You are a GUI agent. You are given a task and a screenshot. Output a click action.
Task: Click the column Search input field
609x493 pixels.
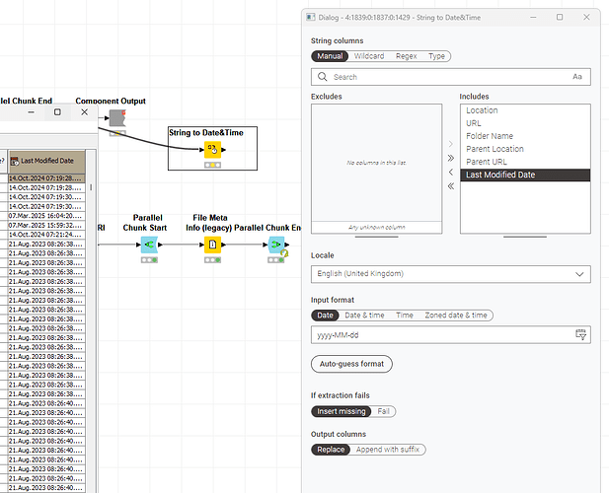pyautogui.click(x=444, y=76)
